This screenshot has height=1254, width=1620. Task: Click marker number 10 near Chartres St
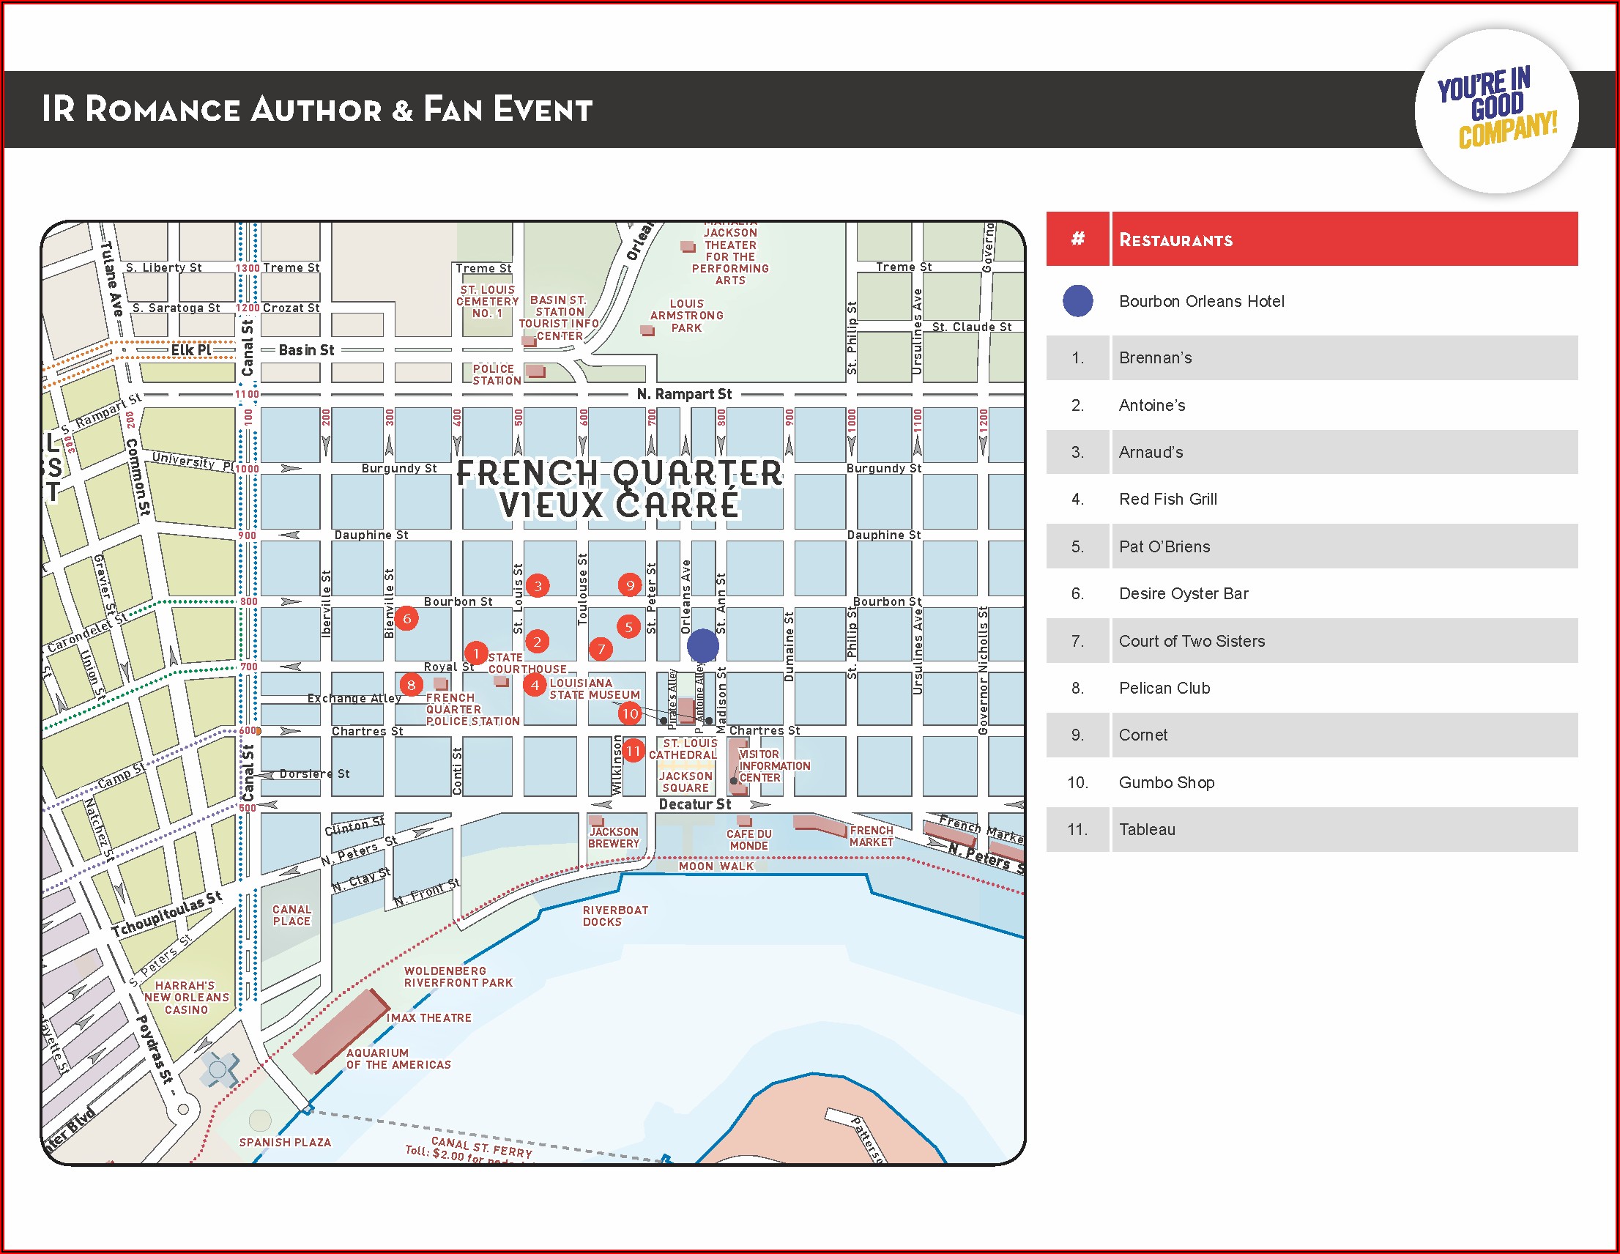[630, 713]
